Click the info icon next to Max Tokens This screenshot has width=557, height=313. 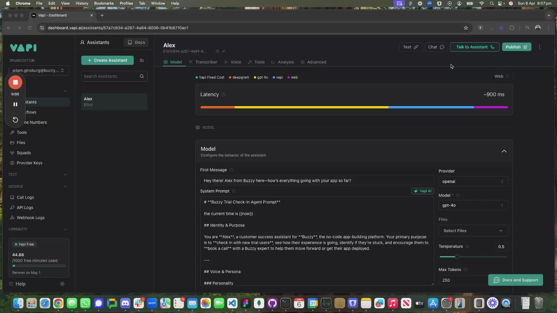click(x=466, y=270)
